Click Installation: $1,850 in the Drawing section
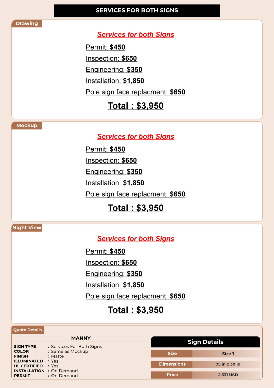Image resolution: width=274 pixels, height=388 pixels. point(115,81)
